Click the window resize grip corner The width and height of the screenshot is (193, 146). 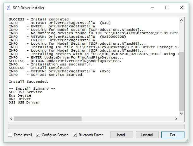coord(187,140)
